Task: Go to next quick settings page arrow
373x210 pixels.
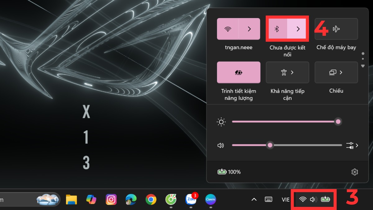Action: (x=363, y=66)
